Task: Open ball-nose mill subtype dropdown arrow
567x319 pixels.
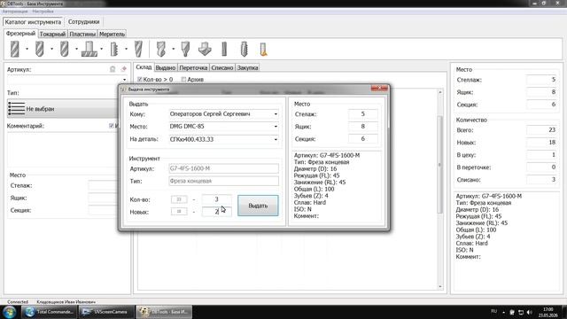Action: [76, 50]
